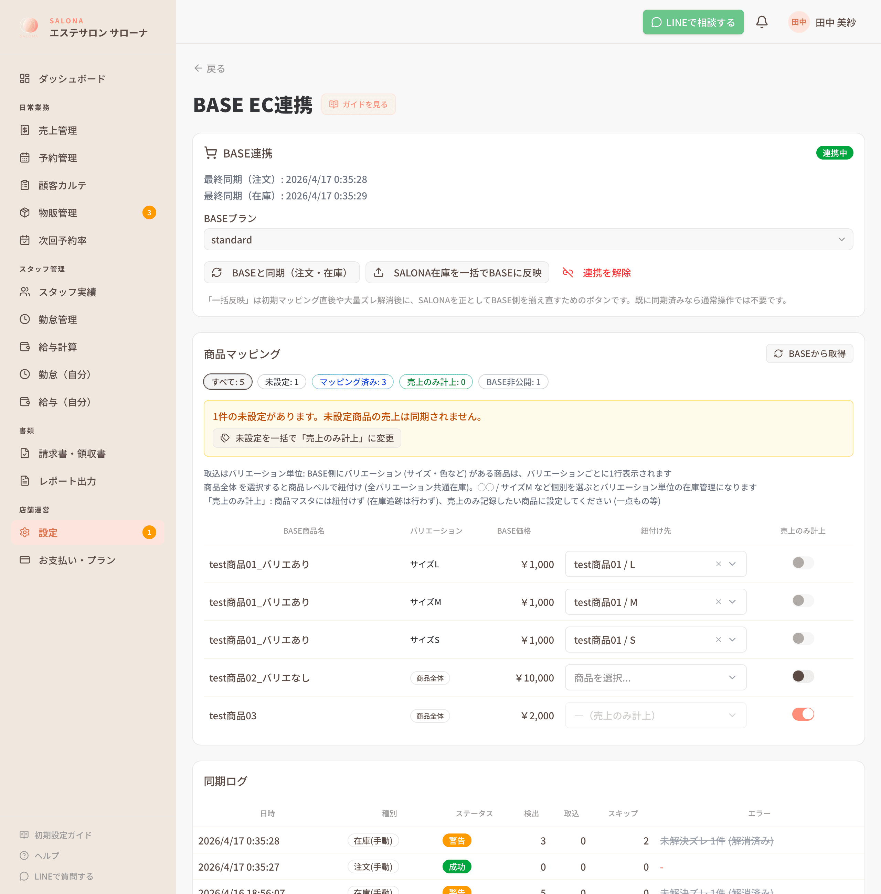This screenshot has height=894, width=881.
Task: Click the unlink icon beside 連携を解除
Action: (568, 273)
